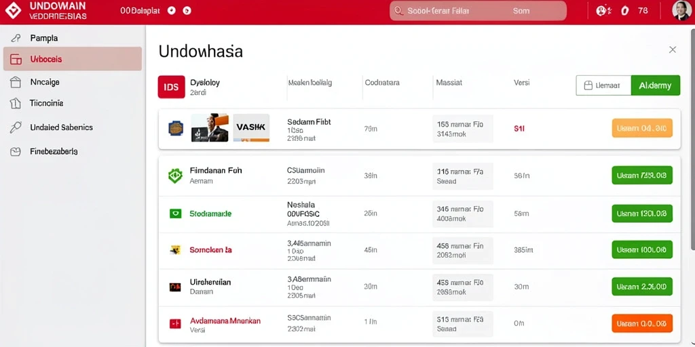695x347 pixels.
Task: Click the Uemaat button
Action: pos(603,85)
